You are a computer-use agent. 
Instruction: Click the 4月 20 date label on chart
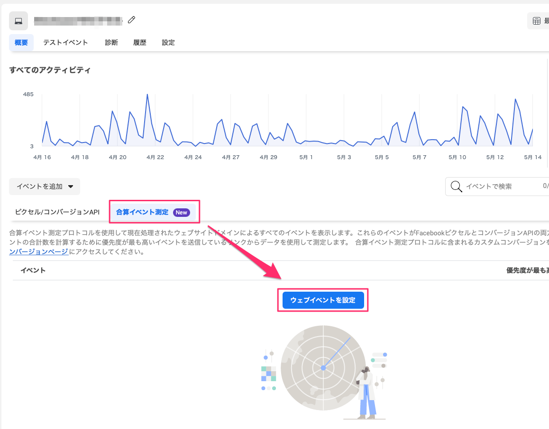pos(118,157)
